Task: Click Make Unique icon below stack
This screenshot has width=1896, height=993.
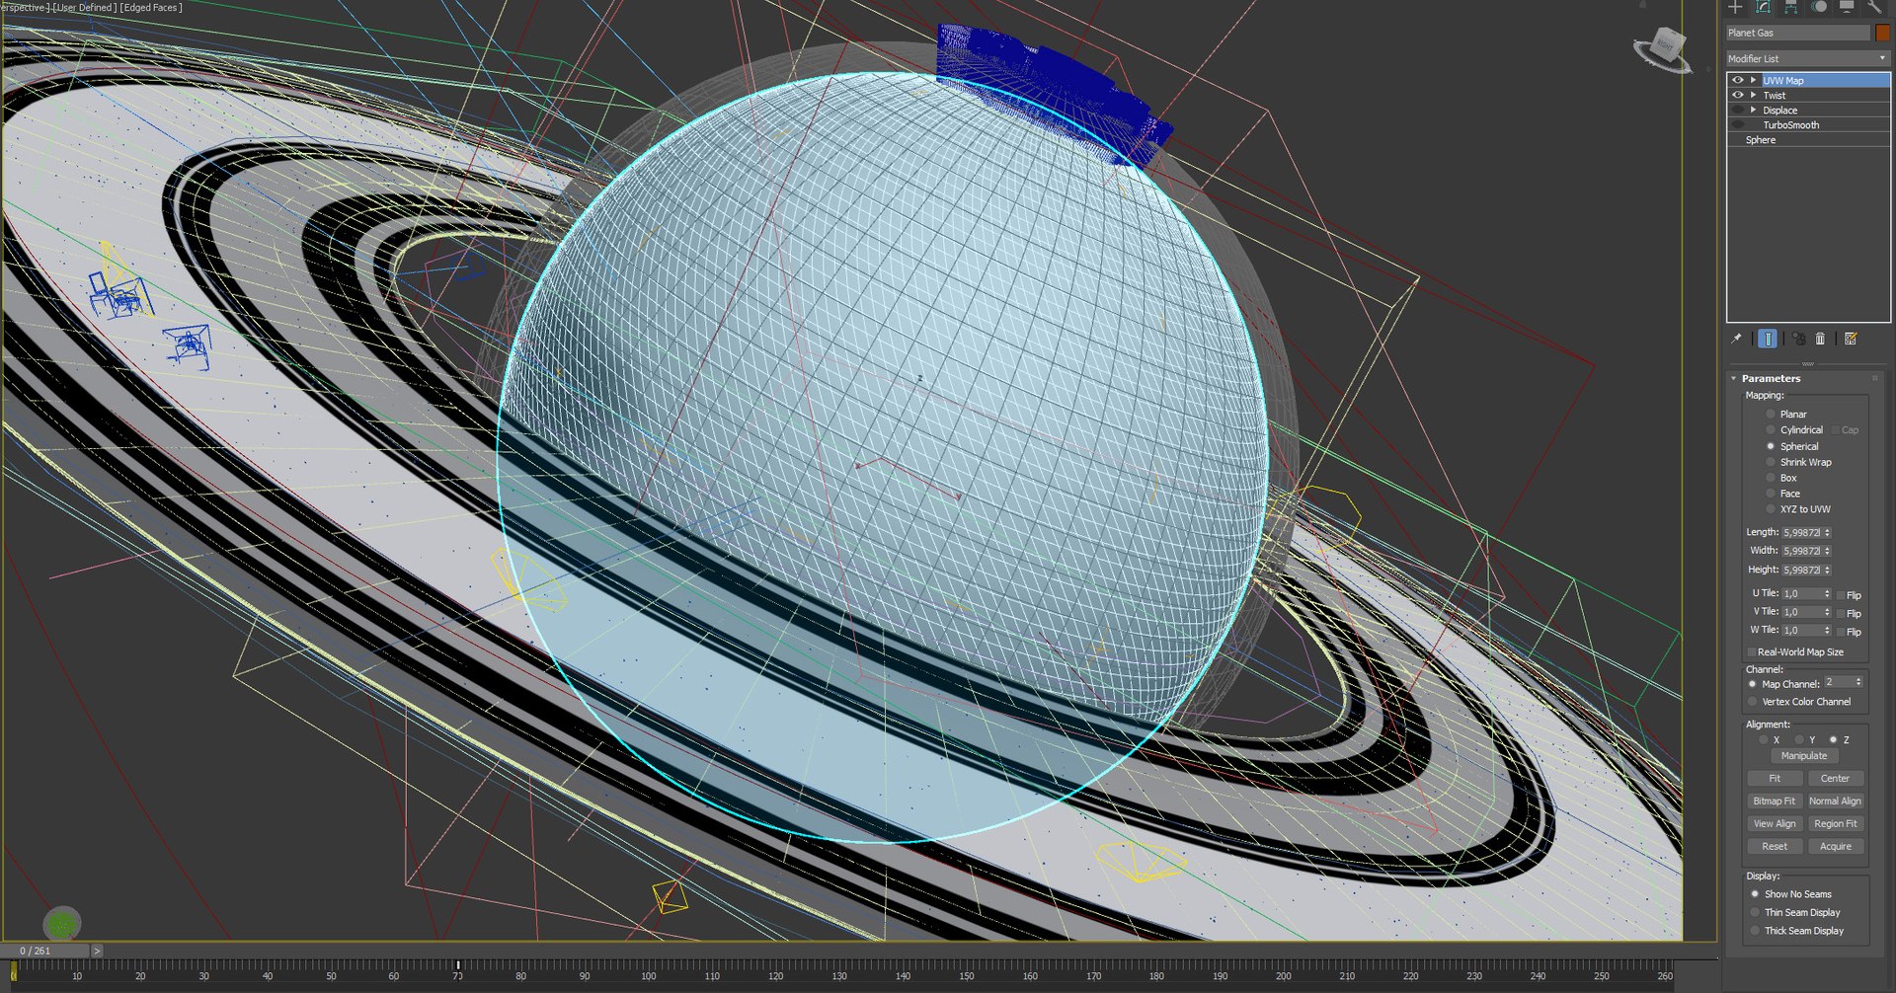Action: pos(1798,339)
